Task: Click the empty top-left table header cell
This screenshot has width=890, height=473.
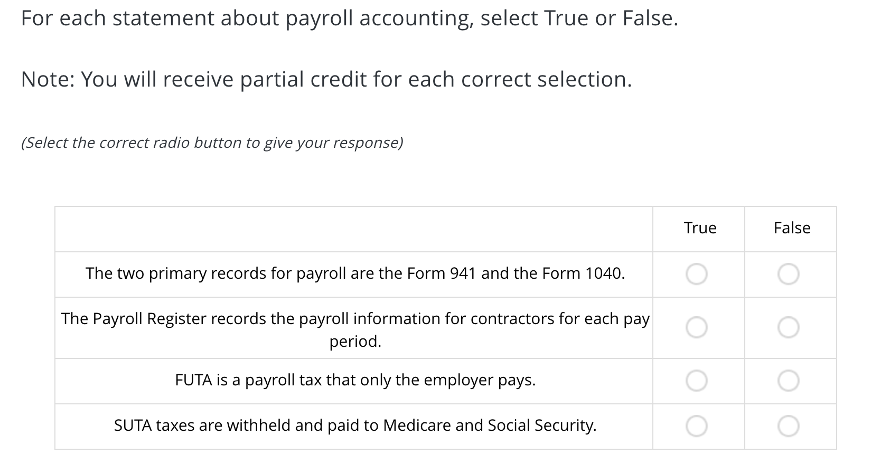Action: (x=354, y=228)
